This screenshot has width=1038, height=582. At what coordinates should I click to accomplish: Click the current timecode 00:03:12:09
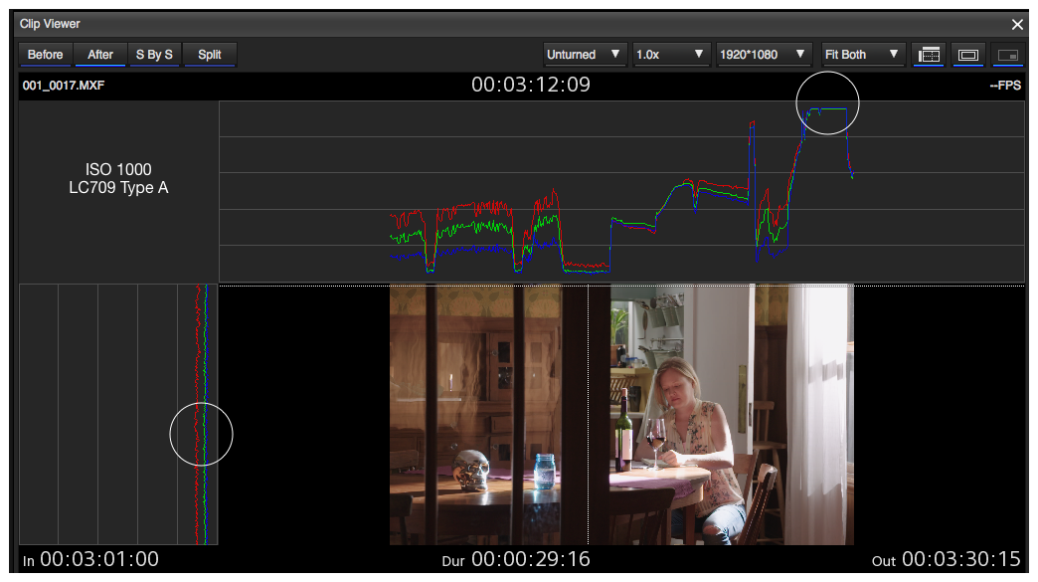click(x=531, y=85)
